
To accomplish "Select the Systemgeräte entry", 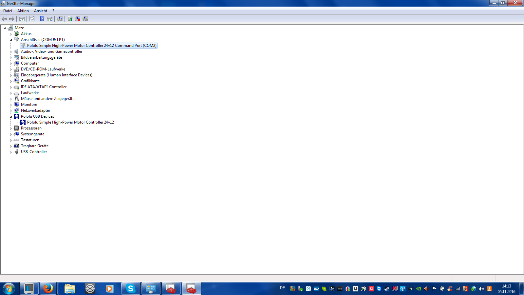I will (x=32, y=134).
